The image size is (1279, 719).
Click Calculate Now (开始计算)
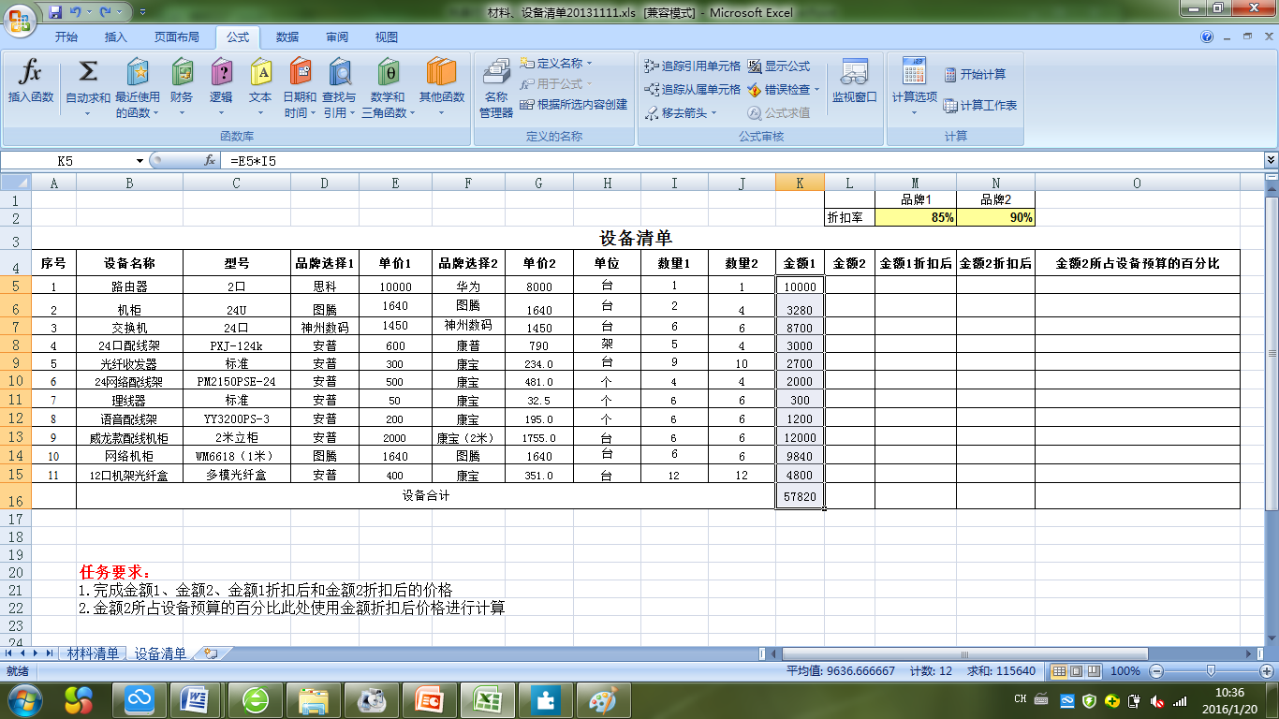975,74
